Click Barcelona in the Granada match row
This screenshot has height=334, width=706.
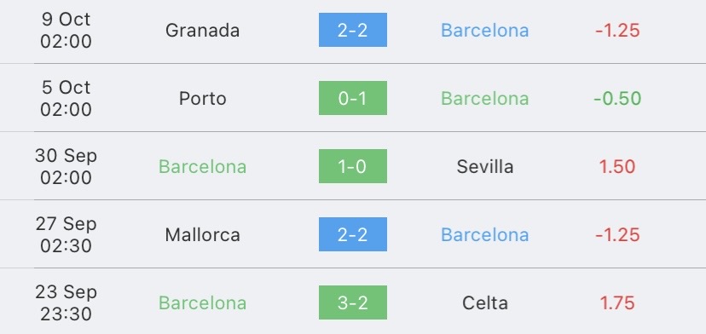[485, 30]
